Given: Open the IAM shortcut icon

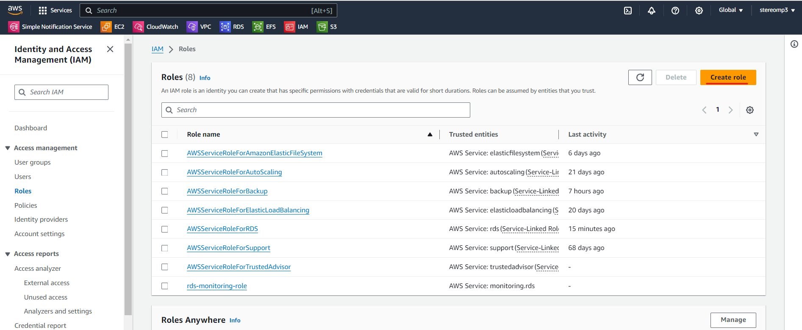Looking at the screenshot, I should 289,27.
